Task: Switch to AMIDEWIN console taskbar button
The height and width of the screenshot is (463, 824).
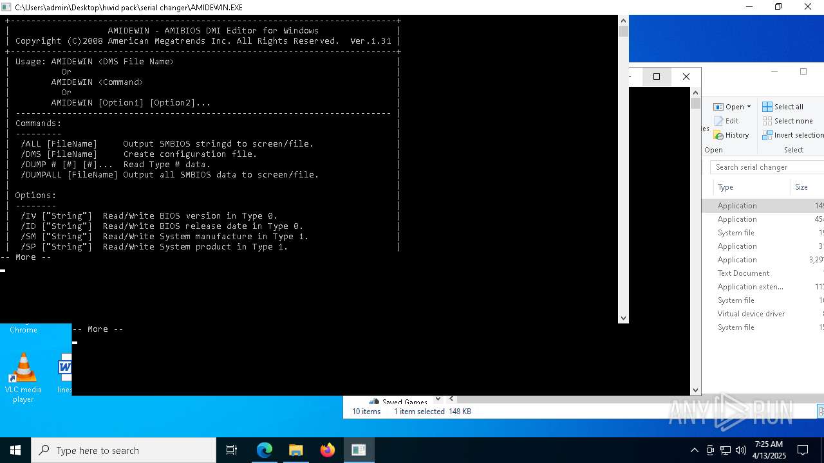Action: [359, 450]
